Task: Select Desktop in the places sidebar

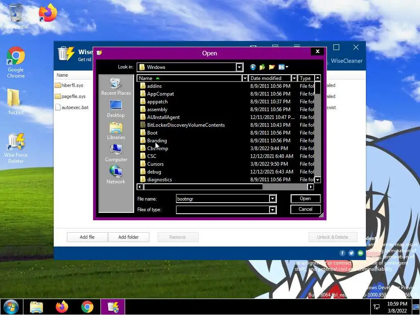Action: (x=116, y=109)
